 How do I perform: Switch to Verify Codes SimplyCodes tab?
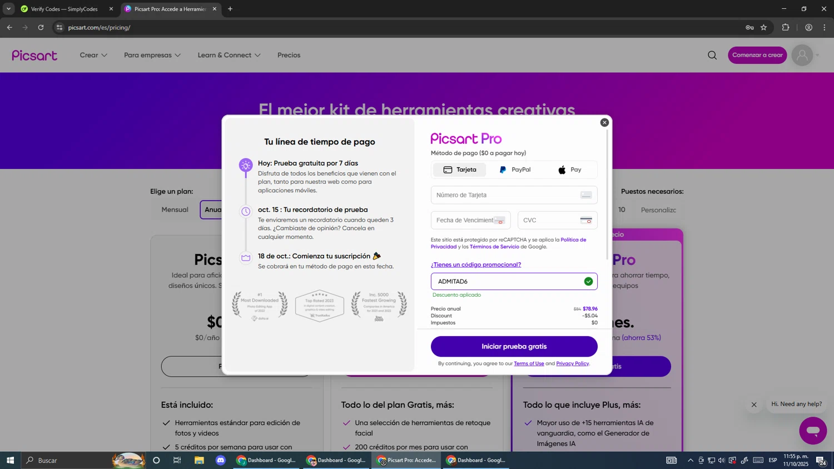point(65,9)
